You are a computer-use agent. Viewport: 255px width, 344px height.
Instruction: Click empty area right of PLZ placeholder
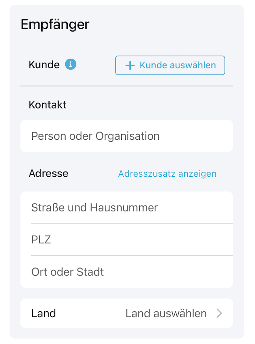pyautogui.click(x=142, y=239)
